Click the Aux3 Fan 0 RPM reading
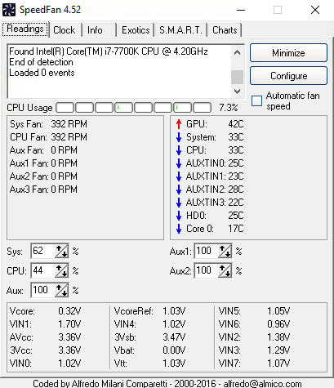Viewport: 334px width, 388px height. [43, 190]
